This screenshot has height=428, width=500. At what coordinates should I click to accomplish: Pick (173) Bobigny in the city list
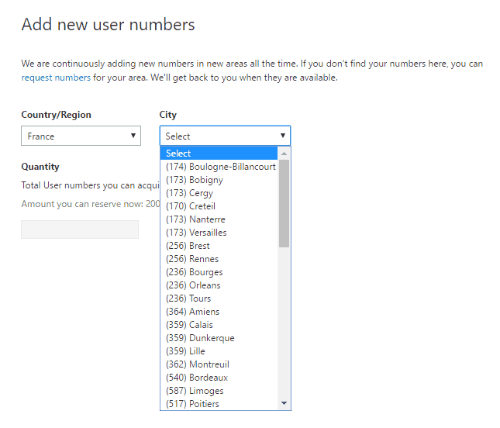click(195, 180)
